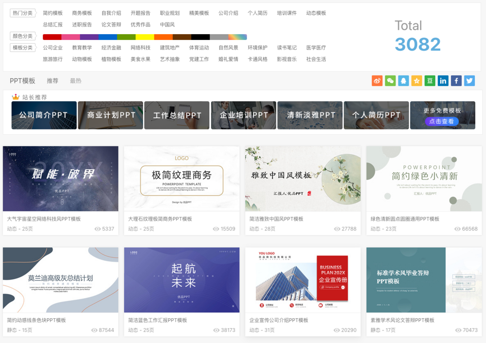
Task: Click the WeChat share icon
Action: point(390,80)
